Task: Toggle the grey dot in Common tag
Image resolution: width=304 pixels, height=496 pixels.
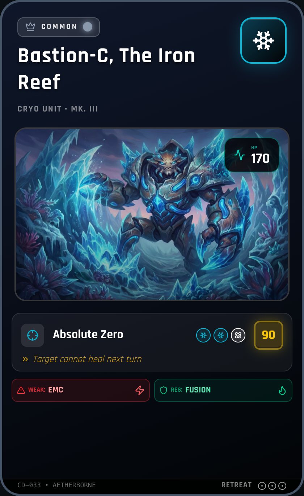Action: tap(88, 27)
